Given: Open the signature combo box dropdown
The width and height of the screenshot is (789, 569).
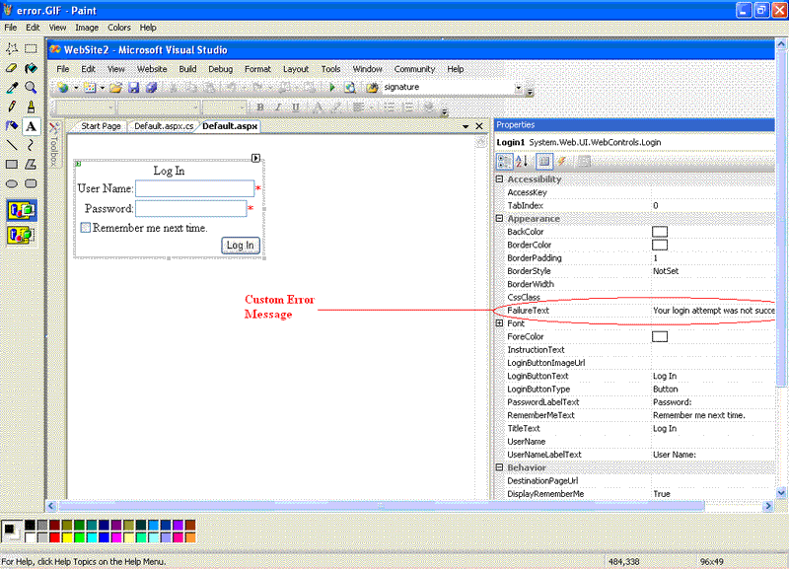Looking at the screenshot, I should click(x=519, y=88).
